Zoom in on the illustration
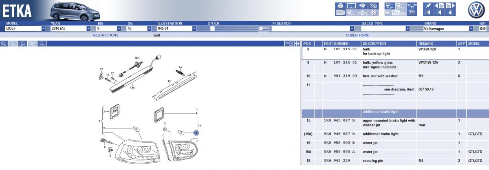The height and width of the screenshot is (170, 489). pos(4,43)
